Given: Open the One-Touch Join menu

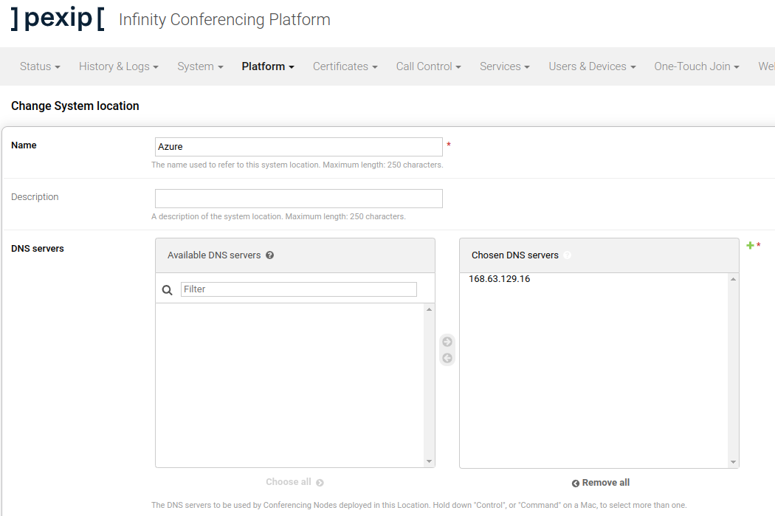Looking at the screenshot, I should click(697, 66).
